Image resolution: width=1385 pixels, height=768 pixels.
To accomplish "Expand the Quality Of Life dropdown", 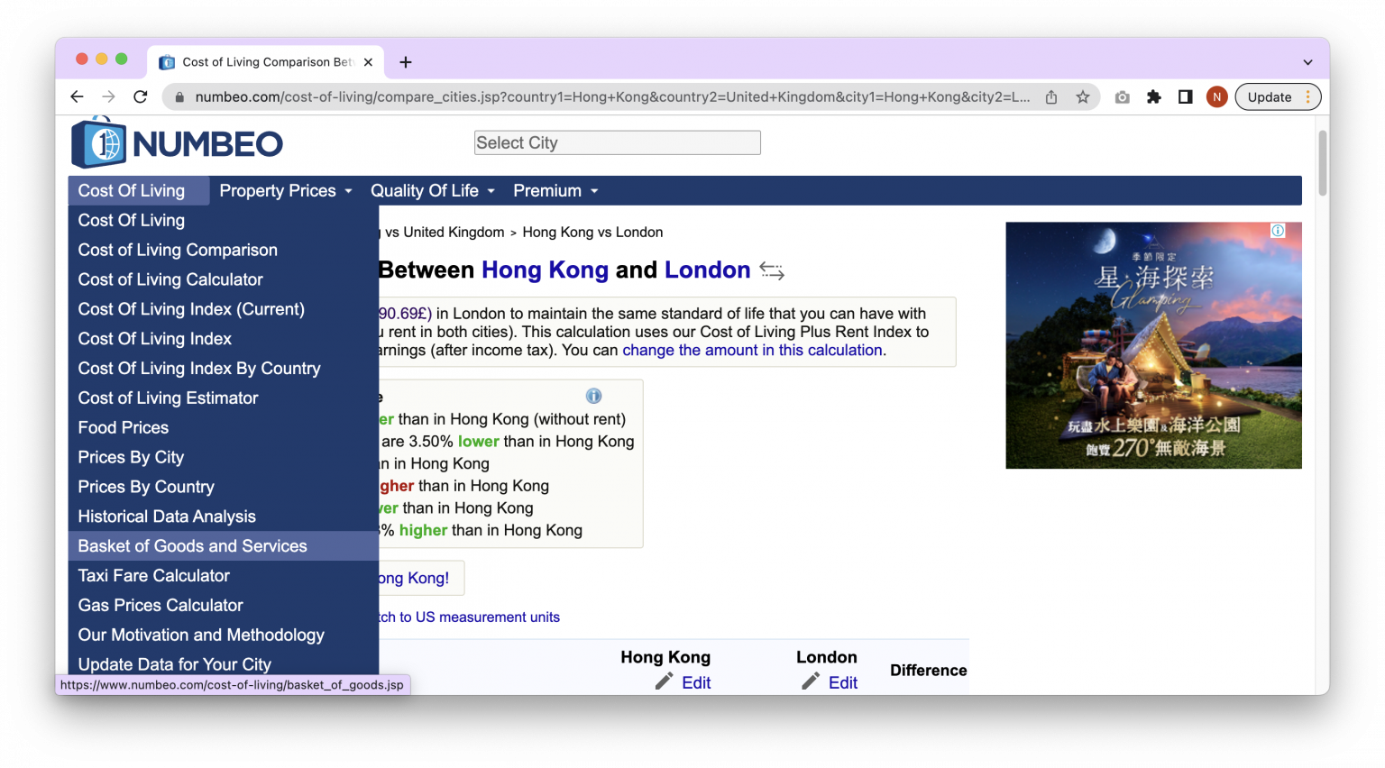I will 432,191.
